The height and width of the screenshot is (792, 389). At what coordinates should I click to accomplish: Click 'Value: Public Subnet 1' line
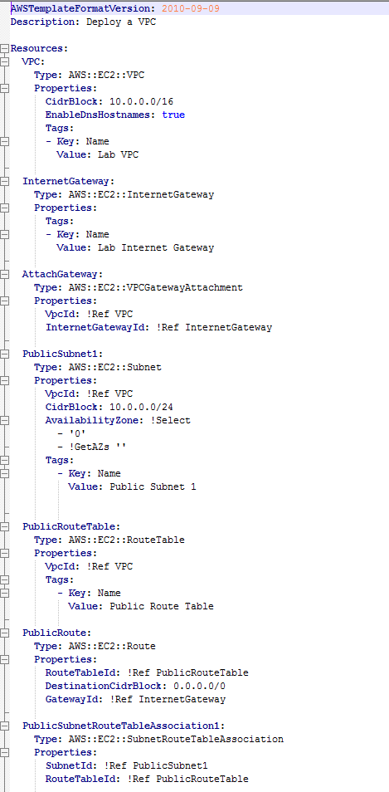coord(132,487)
